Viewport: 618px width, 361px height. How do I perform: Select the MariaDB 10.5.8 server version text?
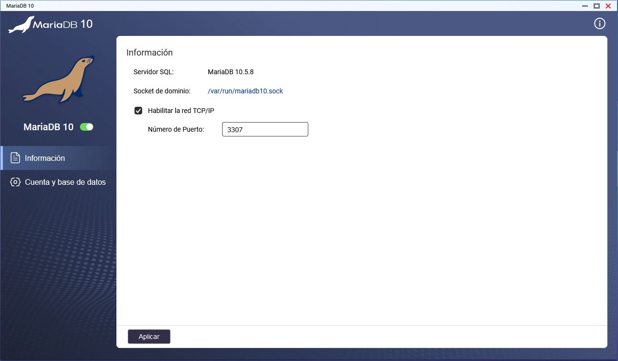(230, 72)
